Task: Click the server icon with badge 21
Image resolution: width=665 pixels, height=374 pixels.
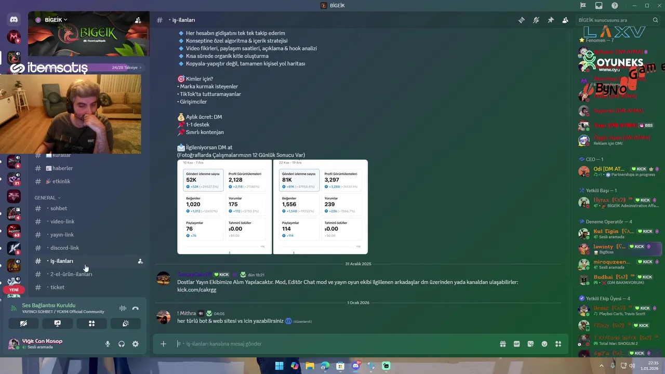Action: [x=14, y=179]
